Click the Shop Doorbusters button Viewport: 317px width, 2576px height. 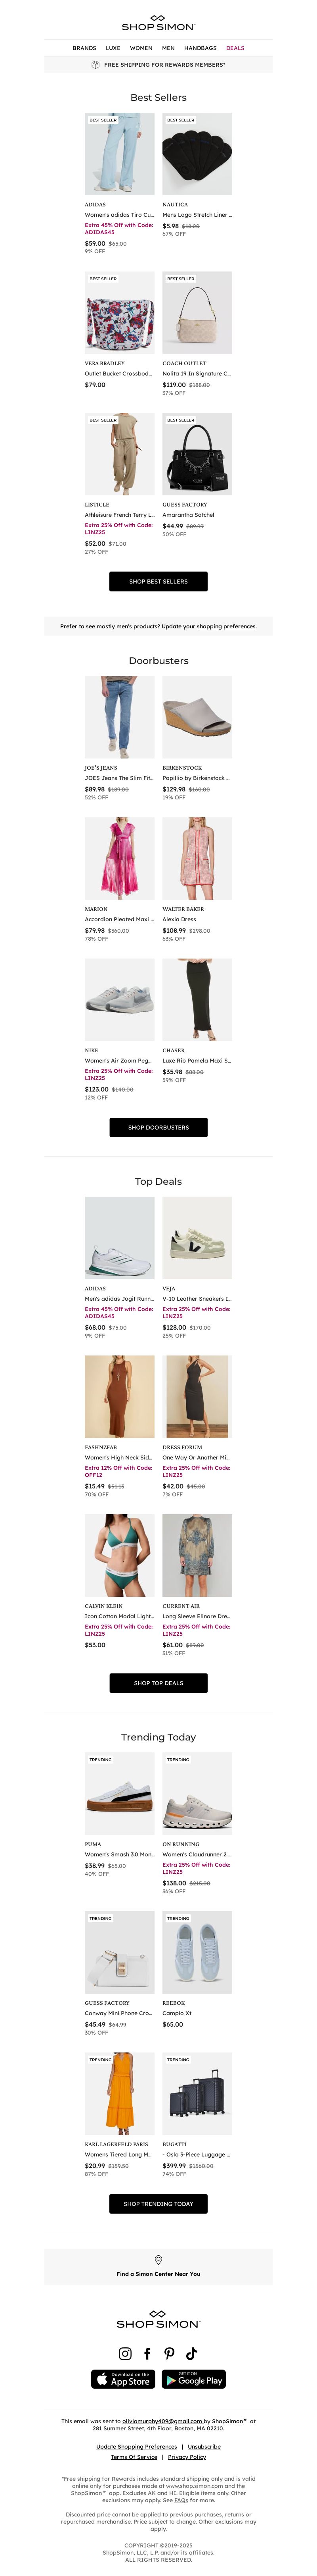click(158, 1127)
